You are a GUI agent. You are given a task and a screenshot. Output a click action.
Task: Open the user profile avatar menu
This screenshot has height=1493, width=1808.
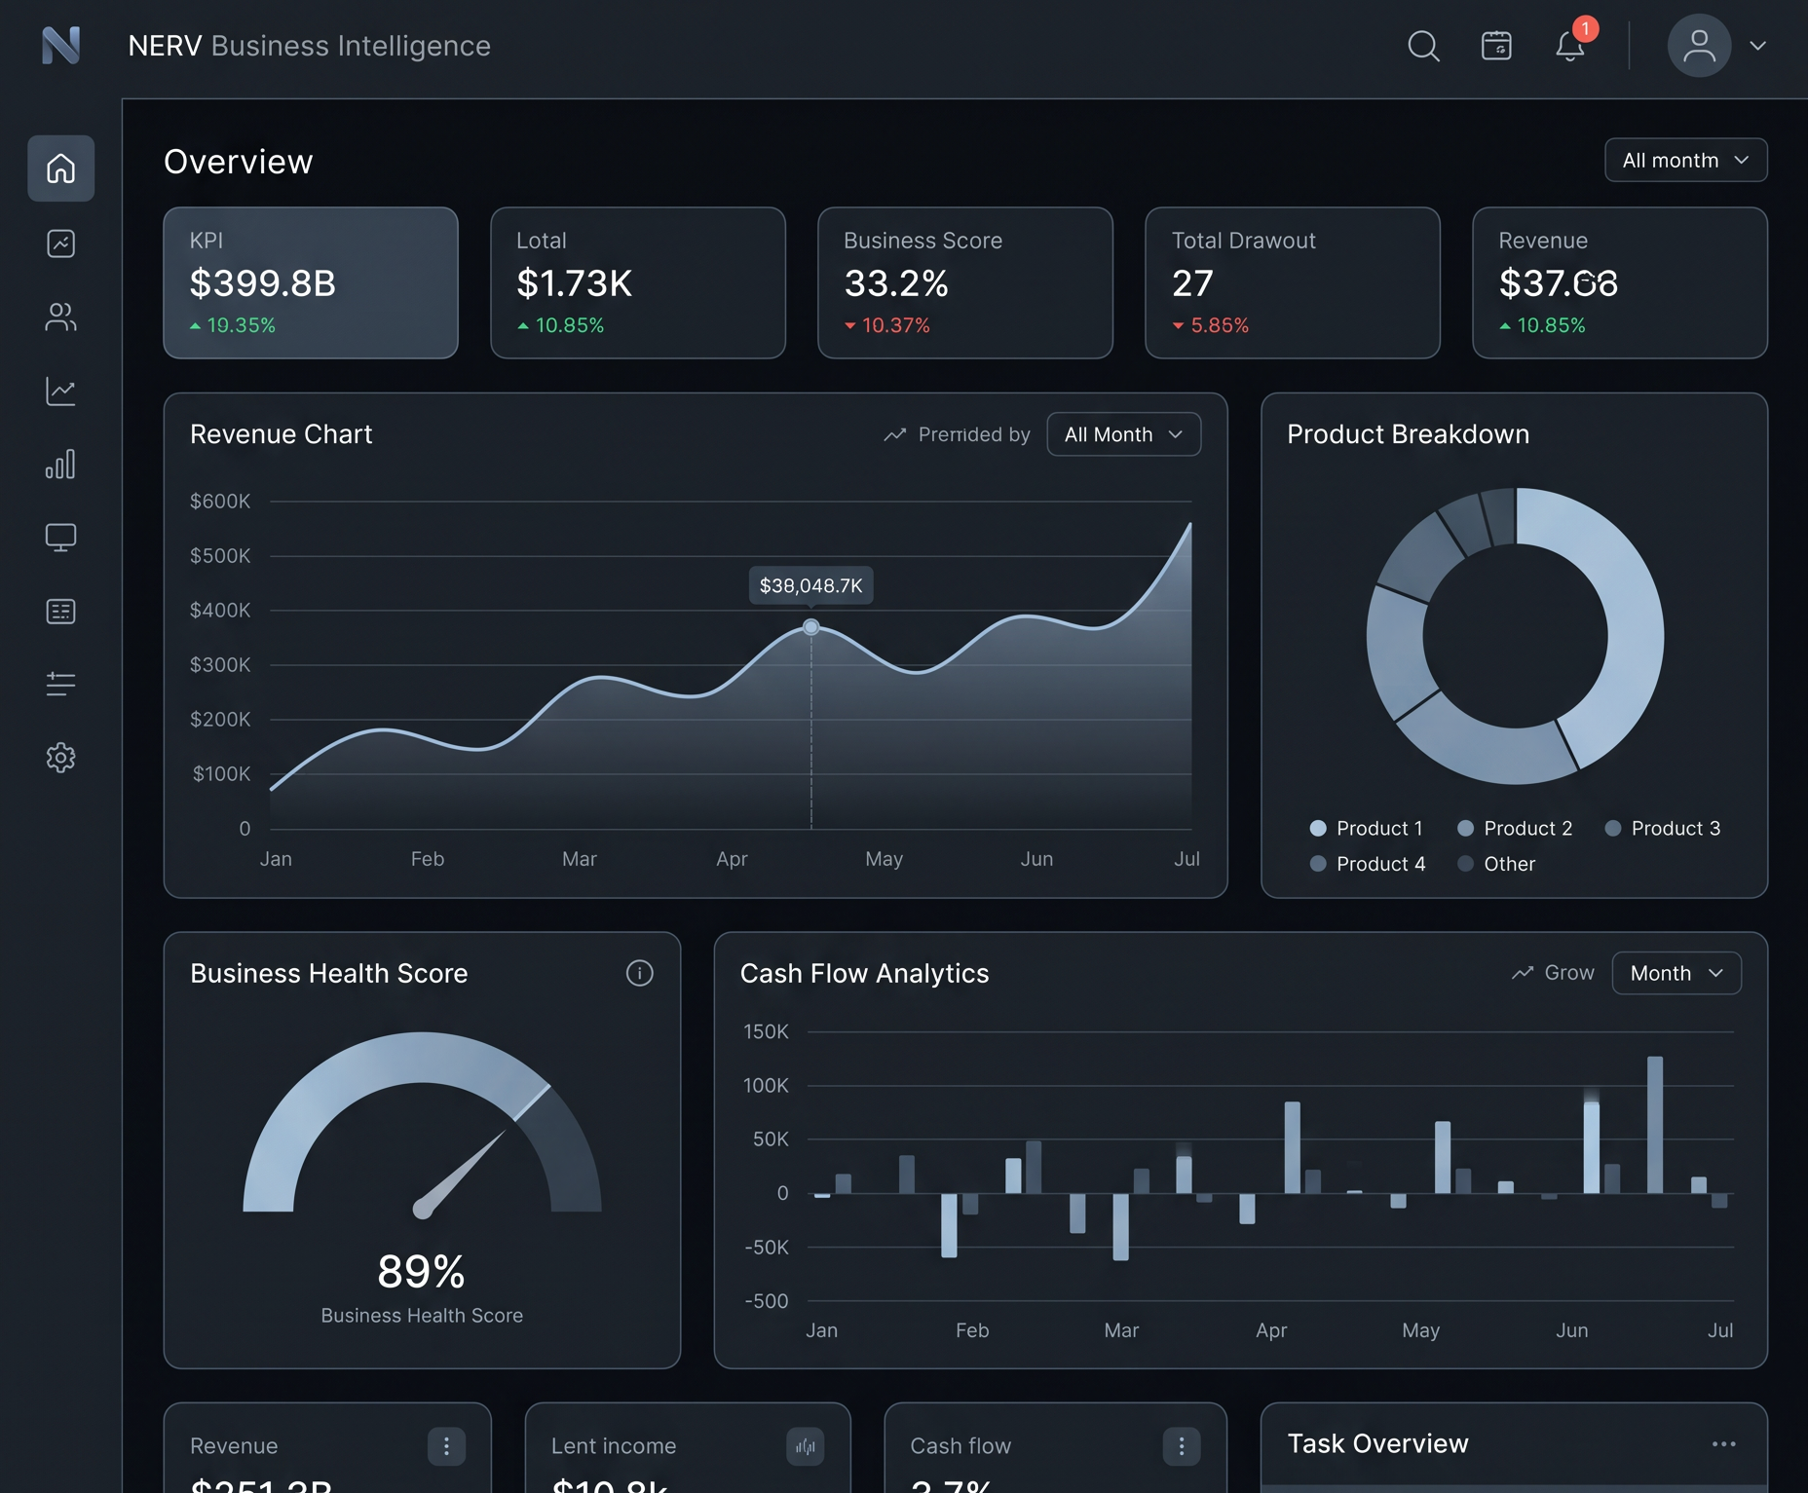[x=1699, y=46]
